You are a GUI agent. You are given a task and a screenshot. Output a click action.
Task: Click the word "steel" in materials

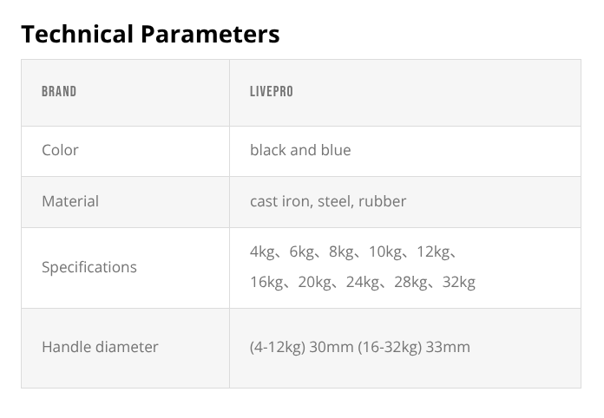pyautogui.click(x=334, y=201)
